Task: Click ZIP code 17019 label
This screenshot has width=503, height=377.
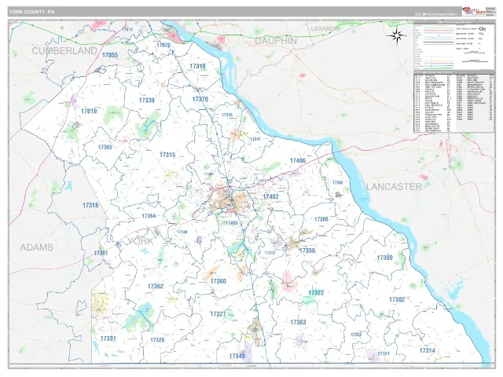Action: (x=89, y=112)
